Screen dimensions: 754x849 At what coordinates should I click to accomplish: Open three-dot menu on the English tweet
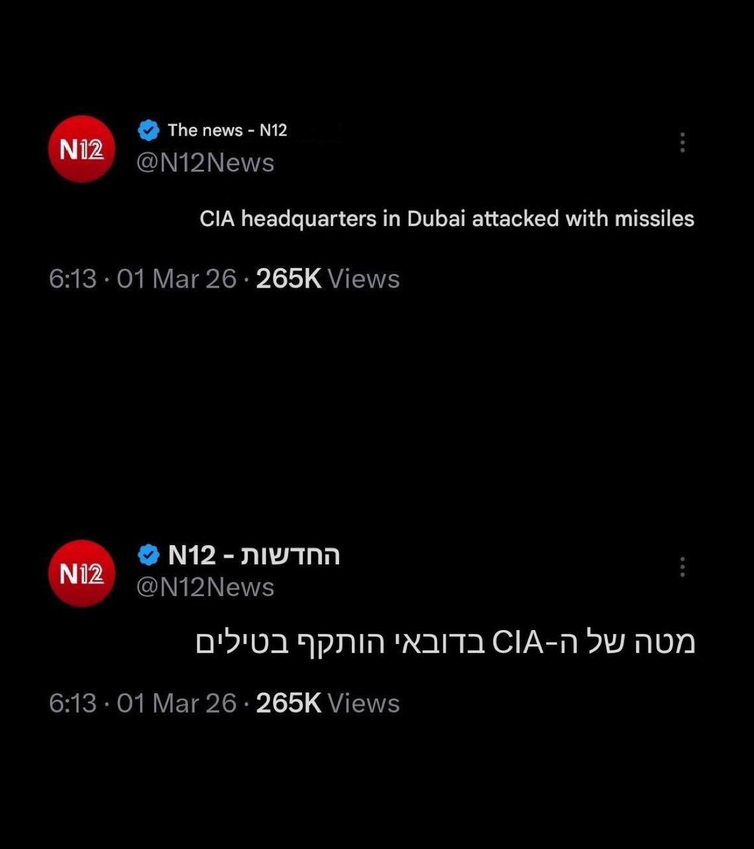(x=682, y=143)
